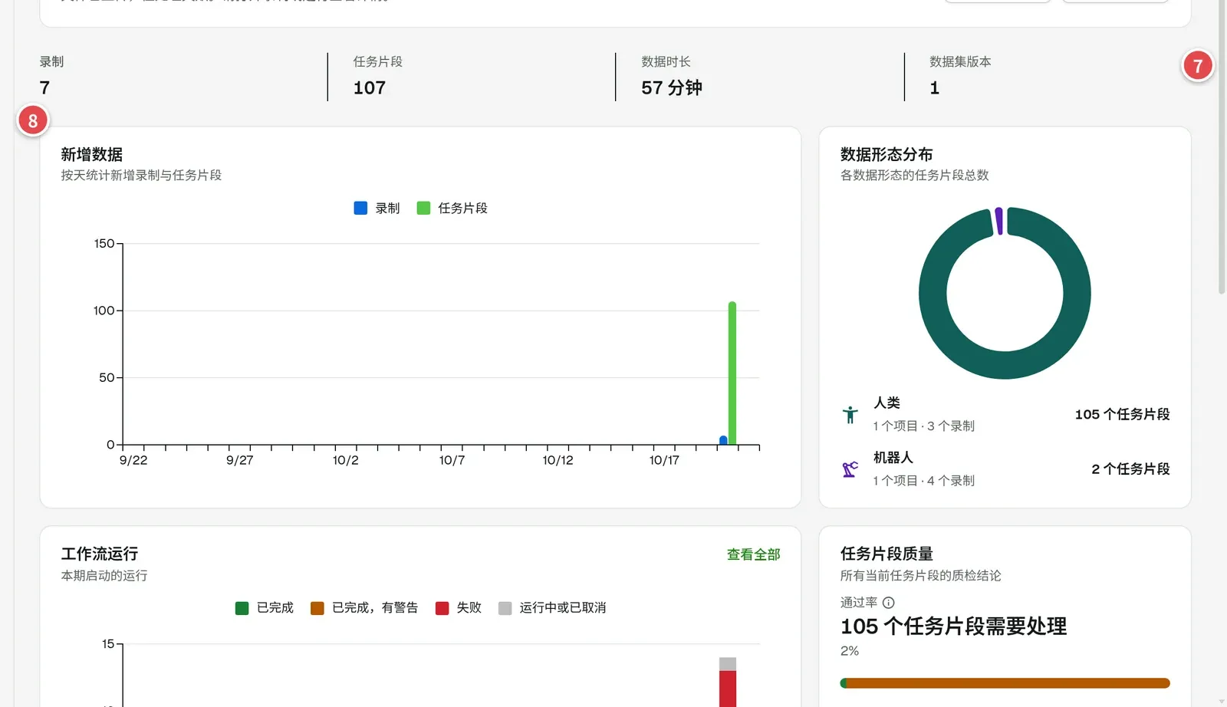Click the 105 个任务片段需要处理 heading

coord(953,626)
